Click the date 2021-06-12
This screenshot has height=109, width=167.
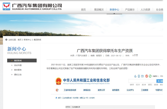[x=116, y=56]
